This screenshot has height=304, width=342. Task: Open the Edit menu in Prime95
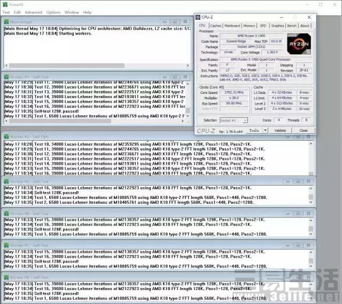pyautogui.click(x=17, y=12)
